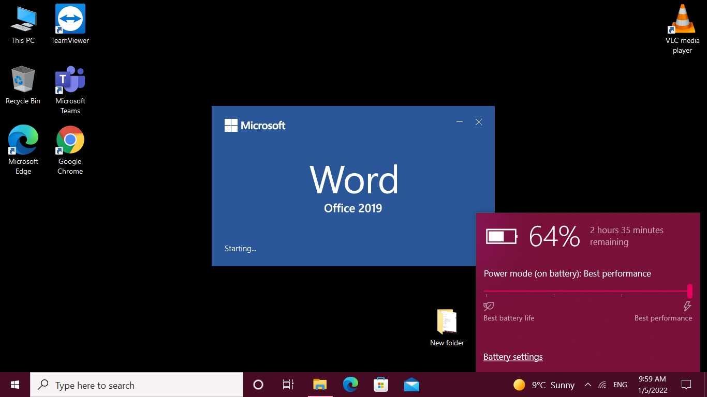Switch the ENG input language
The image size is (707, 397).
pos(620,385)
